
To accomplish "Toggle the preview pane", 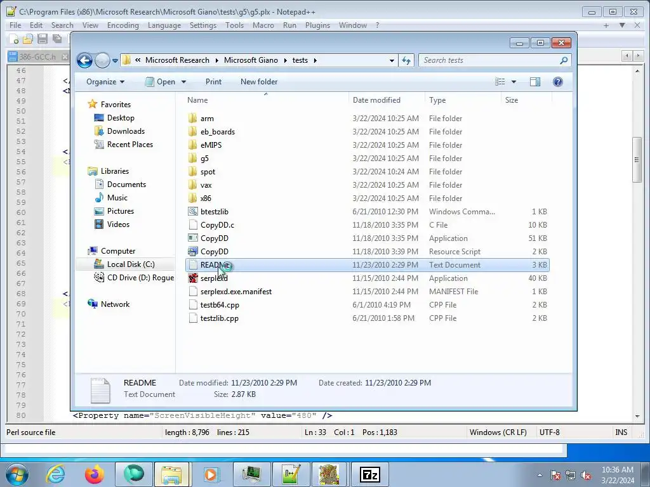I will (x=535, y=82).
